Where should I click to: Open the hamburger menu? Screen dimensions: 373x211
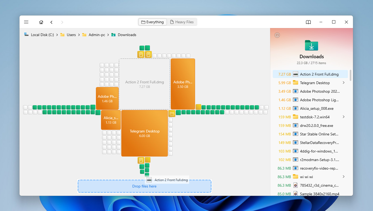point(26,22)
